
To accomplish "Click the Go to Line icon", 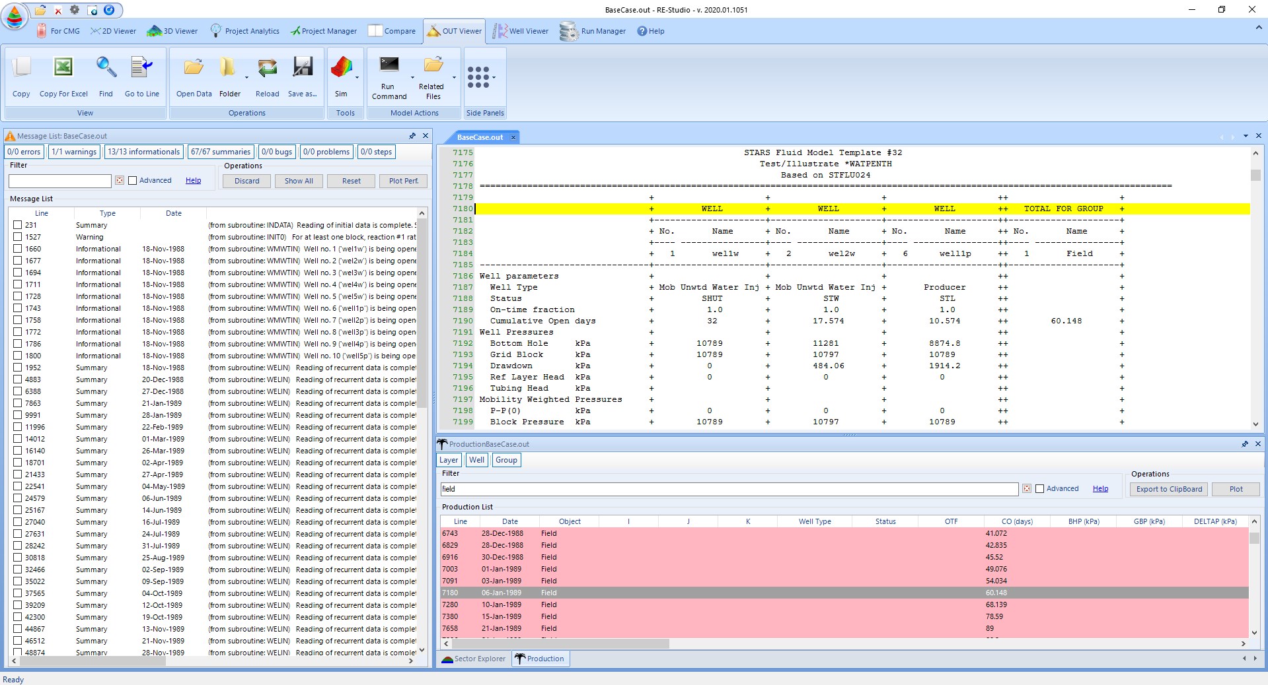I will point(141,67).
